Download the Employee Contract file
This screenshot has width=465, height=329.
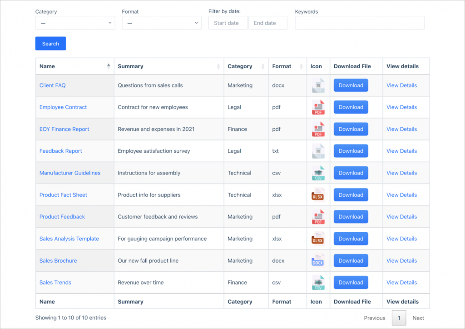351,107
